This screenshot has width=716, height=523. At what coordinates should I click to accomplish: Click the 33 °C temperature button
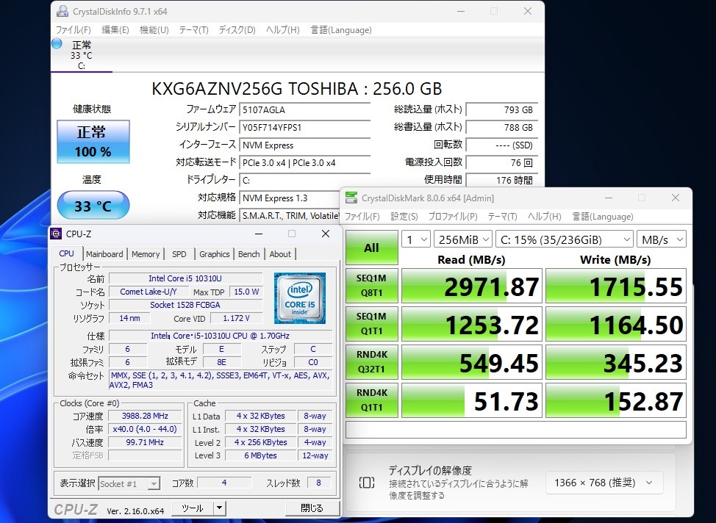coord(93,206)
